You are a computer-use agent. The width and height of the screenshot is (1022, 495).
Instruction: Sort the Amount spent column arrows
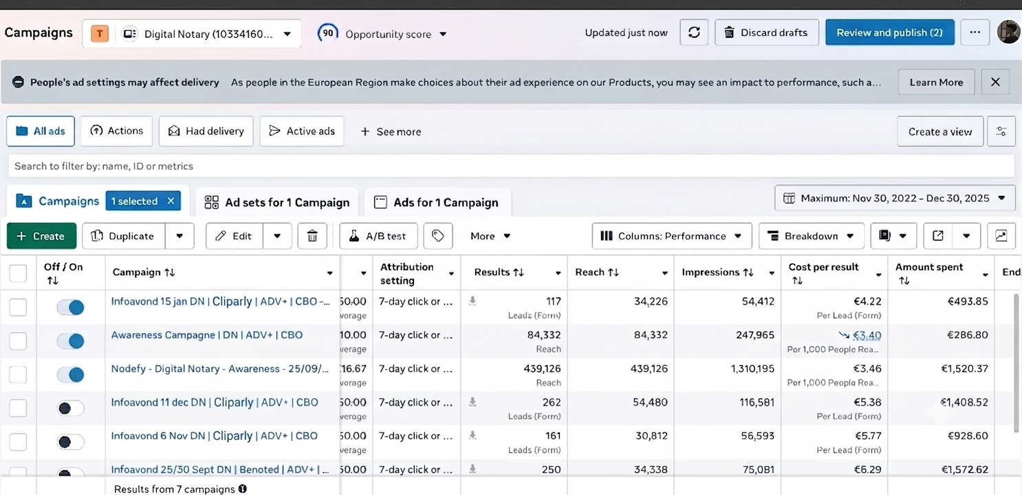(x=904, y=280)
